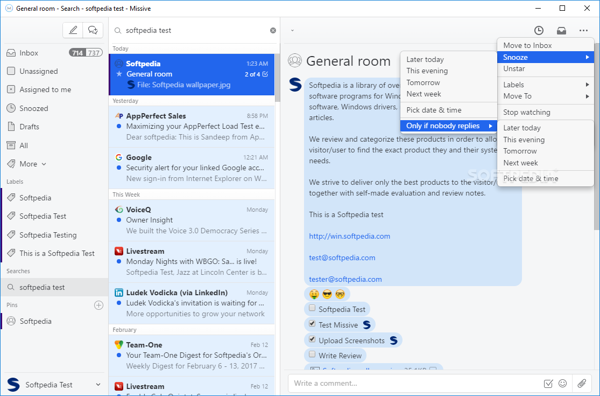Open the snooze clock icon in header
Screen dimensions: 600x396
coord(539,31)
